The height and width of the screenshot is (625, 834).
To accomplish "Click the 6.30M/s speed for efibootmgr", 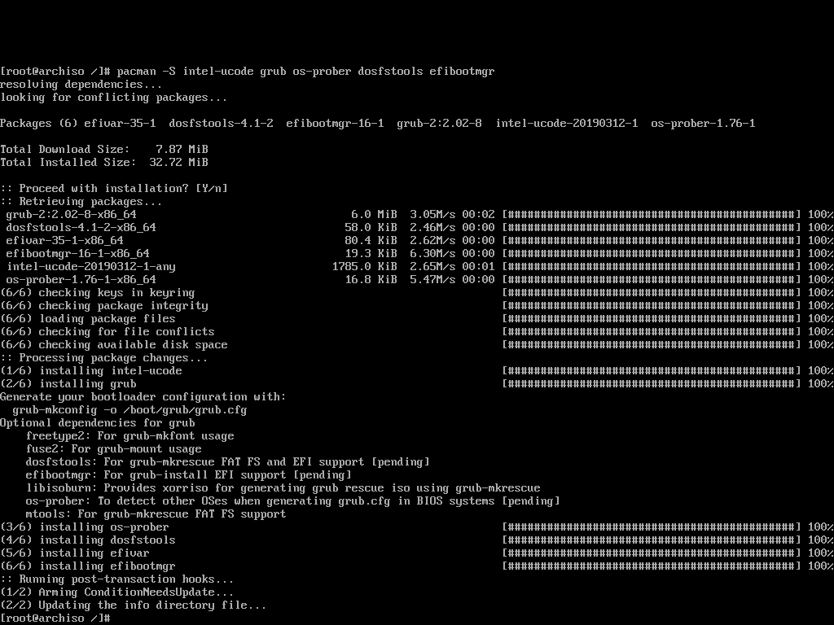I will click(432, 254).
